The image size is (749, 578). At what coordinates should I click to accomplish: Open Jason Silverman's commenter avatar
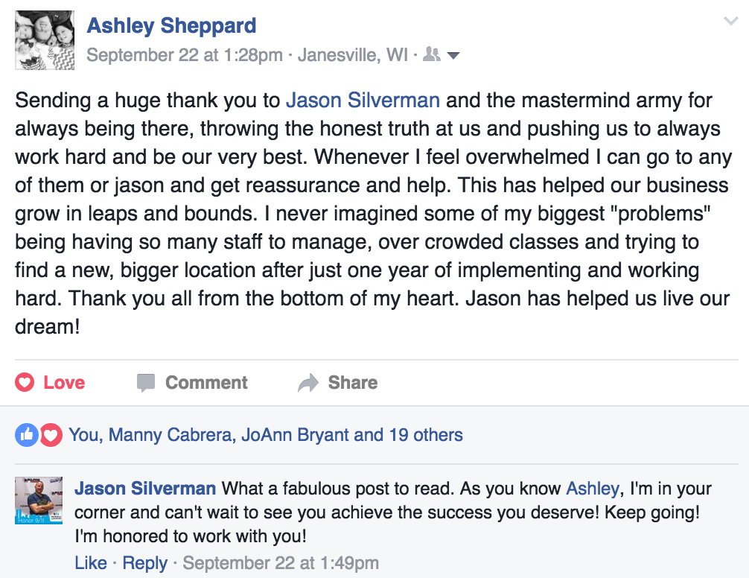tap(39, 500)
